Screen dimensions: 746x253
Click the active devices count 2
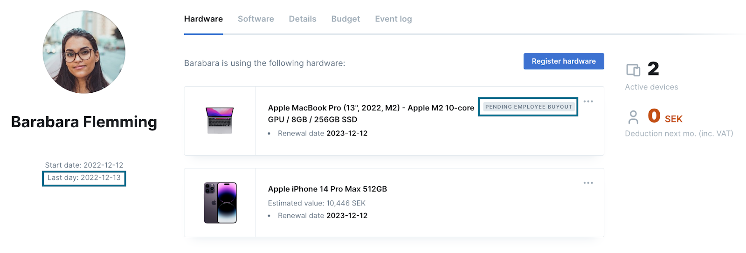pyautogui.click(x=653, y=69)
